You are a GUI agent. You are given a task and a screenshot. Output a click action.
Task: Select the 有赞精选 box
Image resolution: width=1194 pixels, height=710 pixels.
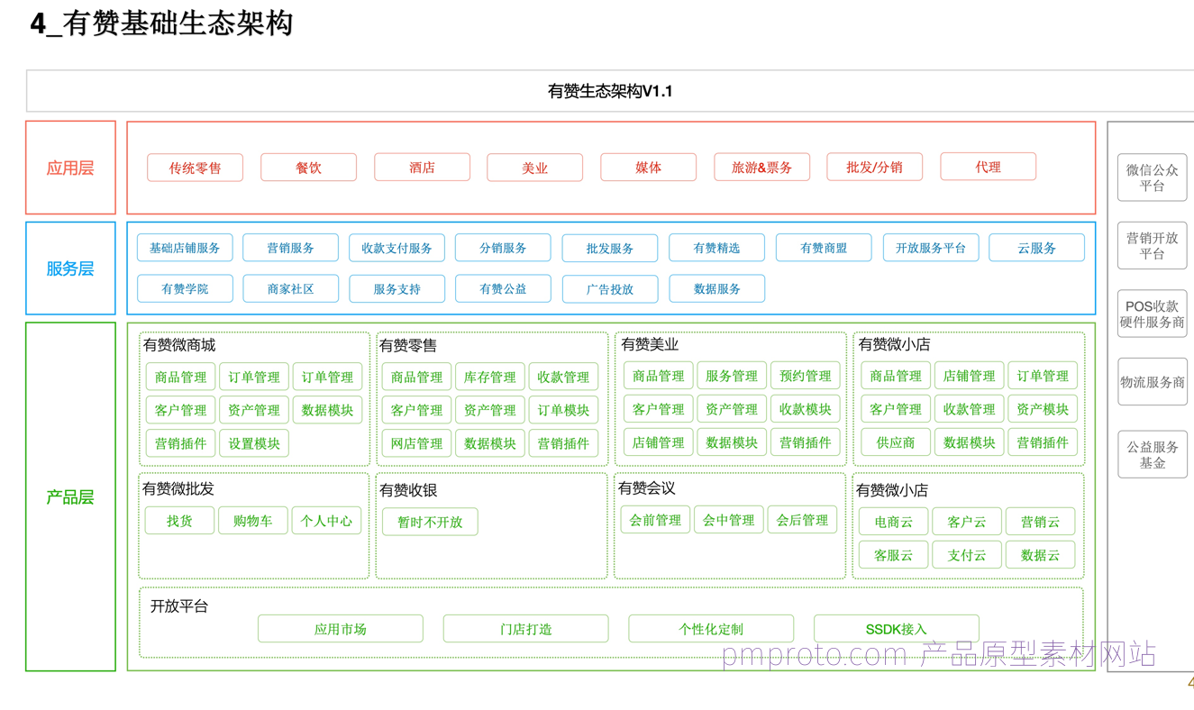[x=716, y=248]
